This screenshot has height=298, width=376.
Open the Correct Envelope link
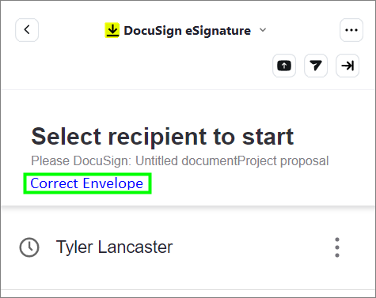pos(87,183)
